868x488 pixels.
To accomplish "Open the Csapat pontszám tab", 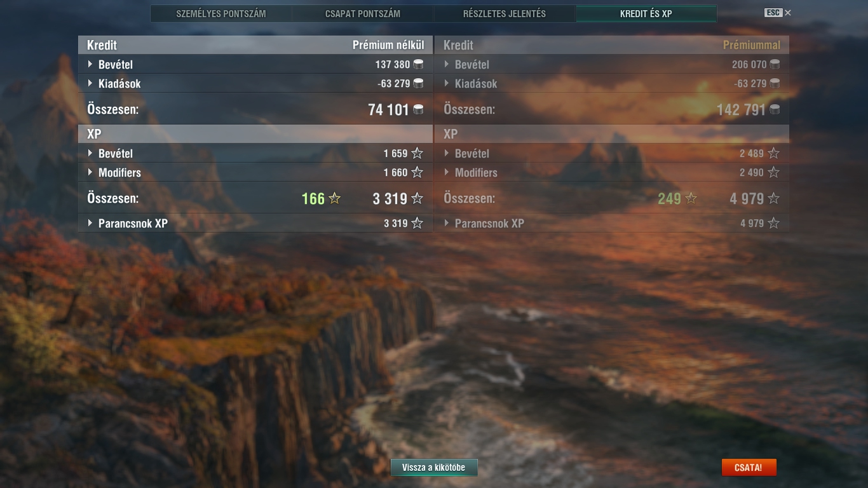I will pyautogui.click(x=363, y=13).
